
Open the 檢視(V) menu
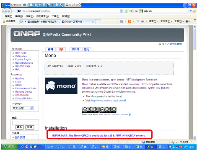tap(29, 16)
